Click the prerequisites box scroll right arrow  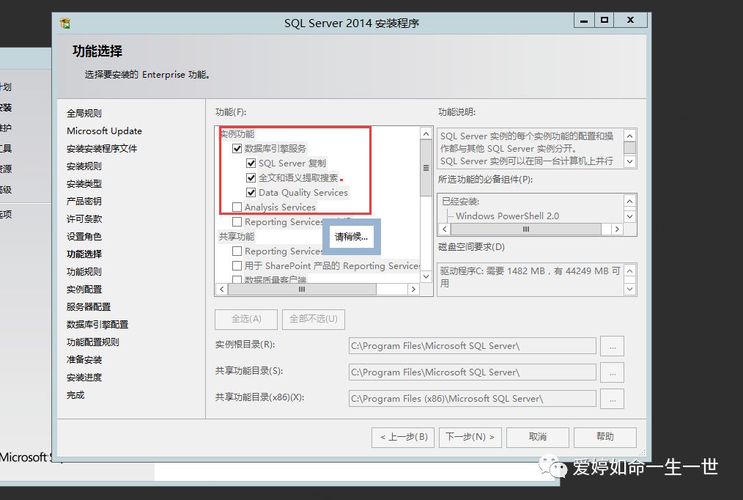[x=616, y=229]
